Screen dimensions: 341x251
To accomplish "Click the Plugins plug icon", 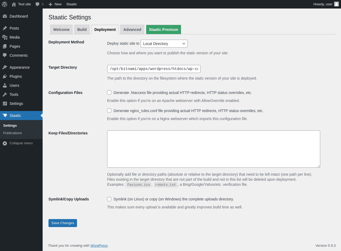I will (x=5, y=76).
